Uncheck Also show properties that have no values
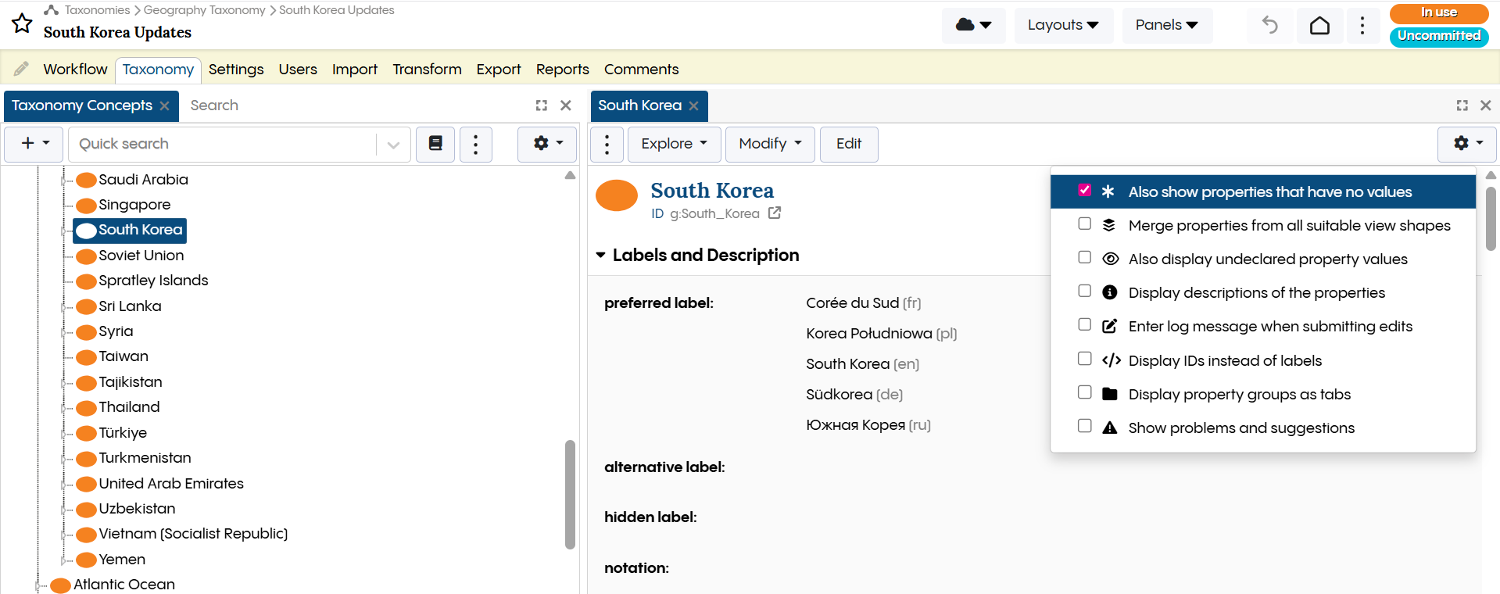The width and height of the screenshot is (1500, 594). point(1084,191)
